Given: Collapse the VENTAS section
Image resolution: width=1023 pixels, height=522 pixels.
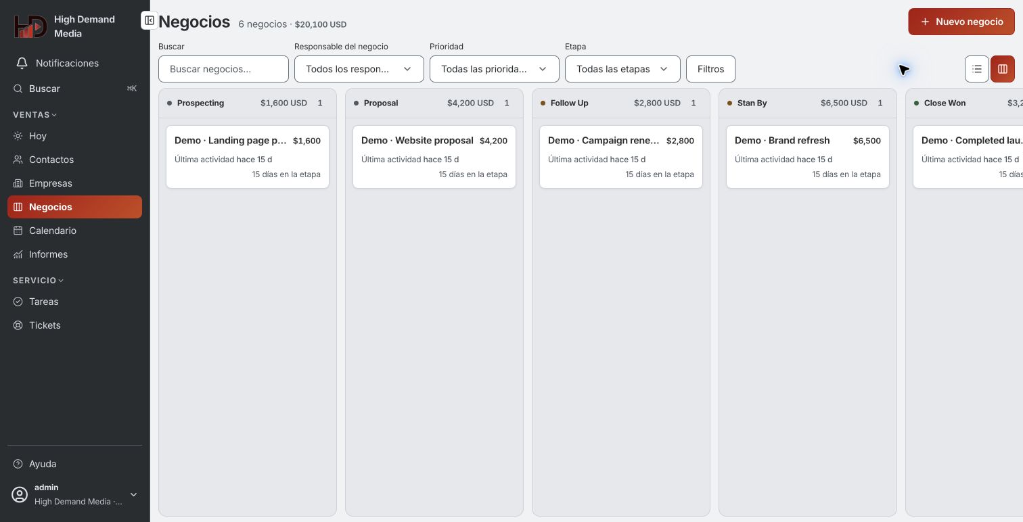Looking at the screenshot, I should click(x=35, y=115).
